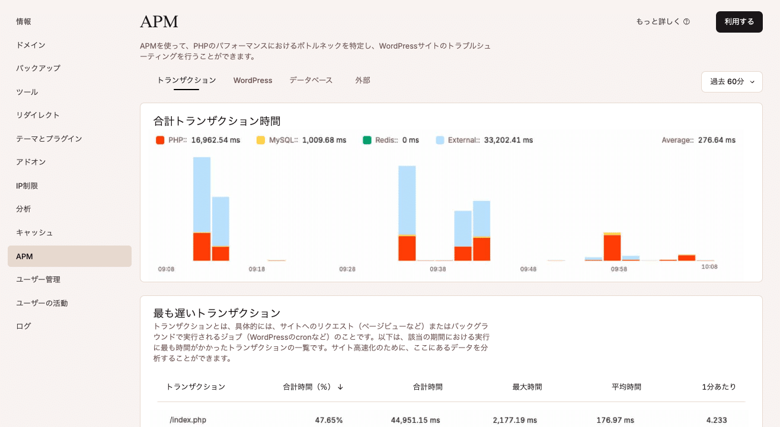The width and height of the screenshot is (780, 427).
Task: Switch to the データベース tab
Action: pyautogui.click(x=311, y=80)
